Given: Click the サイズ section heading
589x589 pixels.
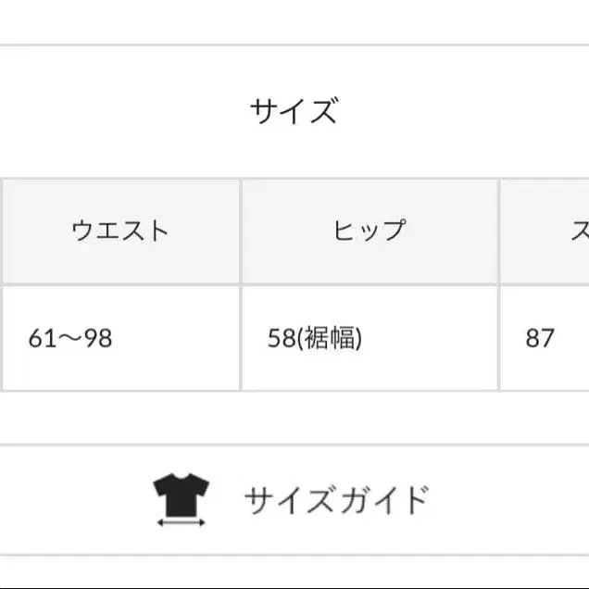Looking at the screenshot, I should click(x=294, y=112).
